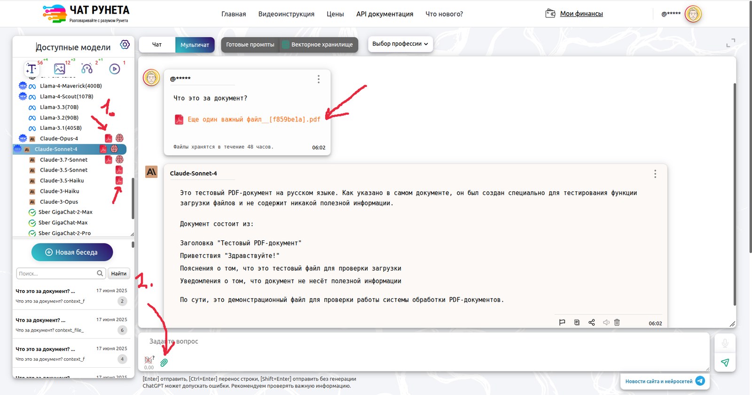
Task: Select the video models category icon
Action: click(x=115, y=69)
